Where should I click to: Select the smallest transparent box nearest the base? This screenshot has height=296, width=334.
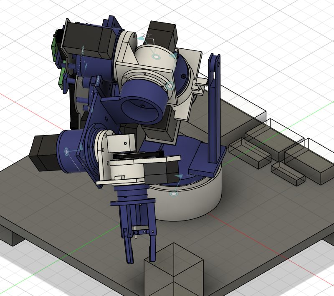coord(288,174)
